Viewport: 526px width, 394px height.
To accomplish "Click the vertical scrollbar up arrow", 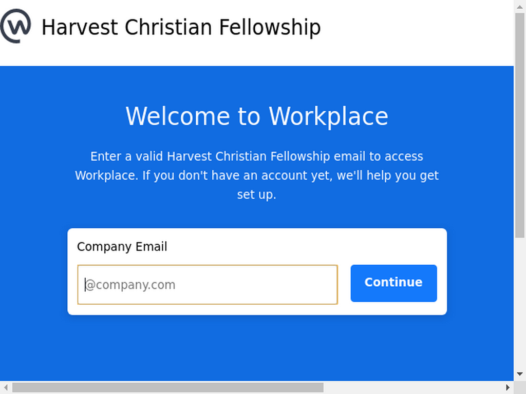I will pos(520,6).
